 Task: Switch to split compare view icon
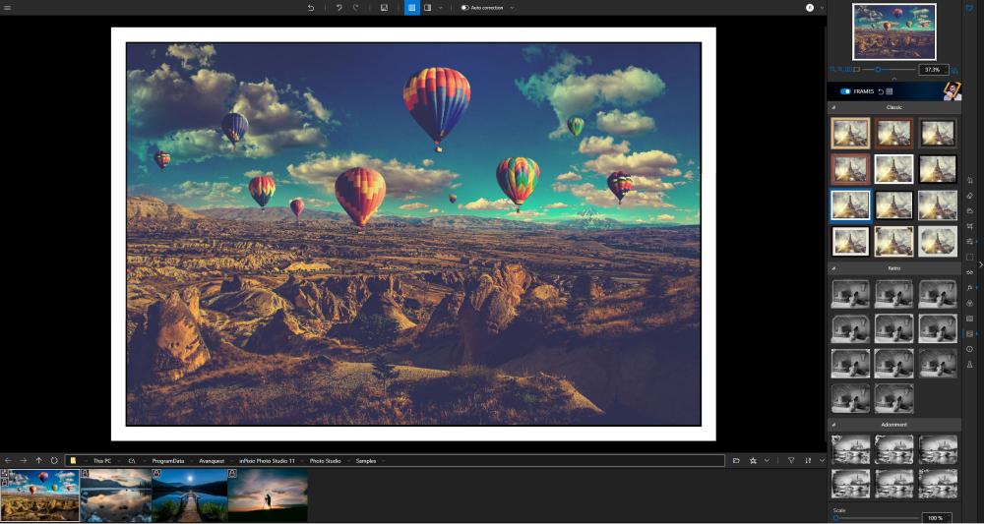tap(427, 7)
